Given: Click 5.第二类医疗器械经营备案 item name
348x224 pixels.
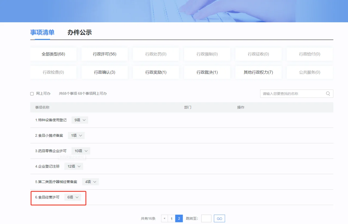Looking at the screenshot, I should point(56,182).
